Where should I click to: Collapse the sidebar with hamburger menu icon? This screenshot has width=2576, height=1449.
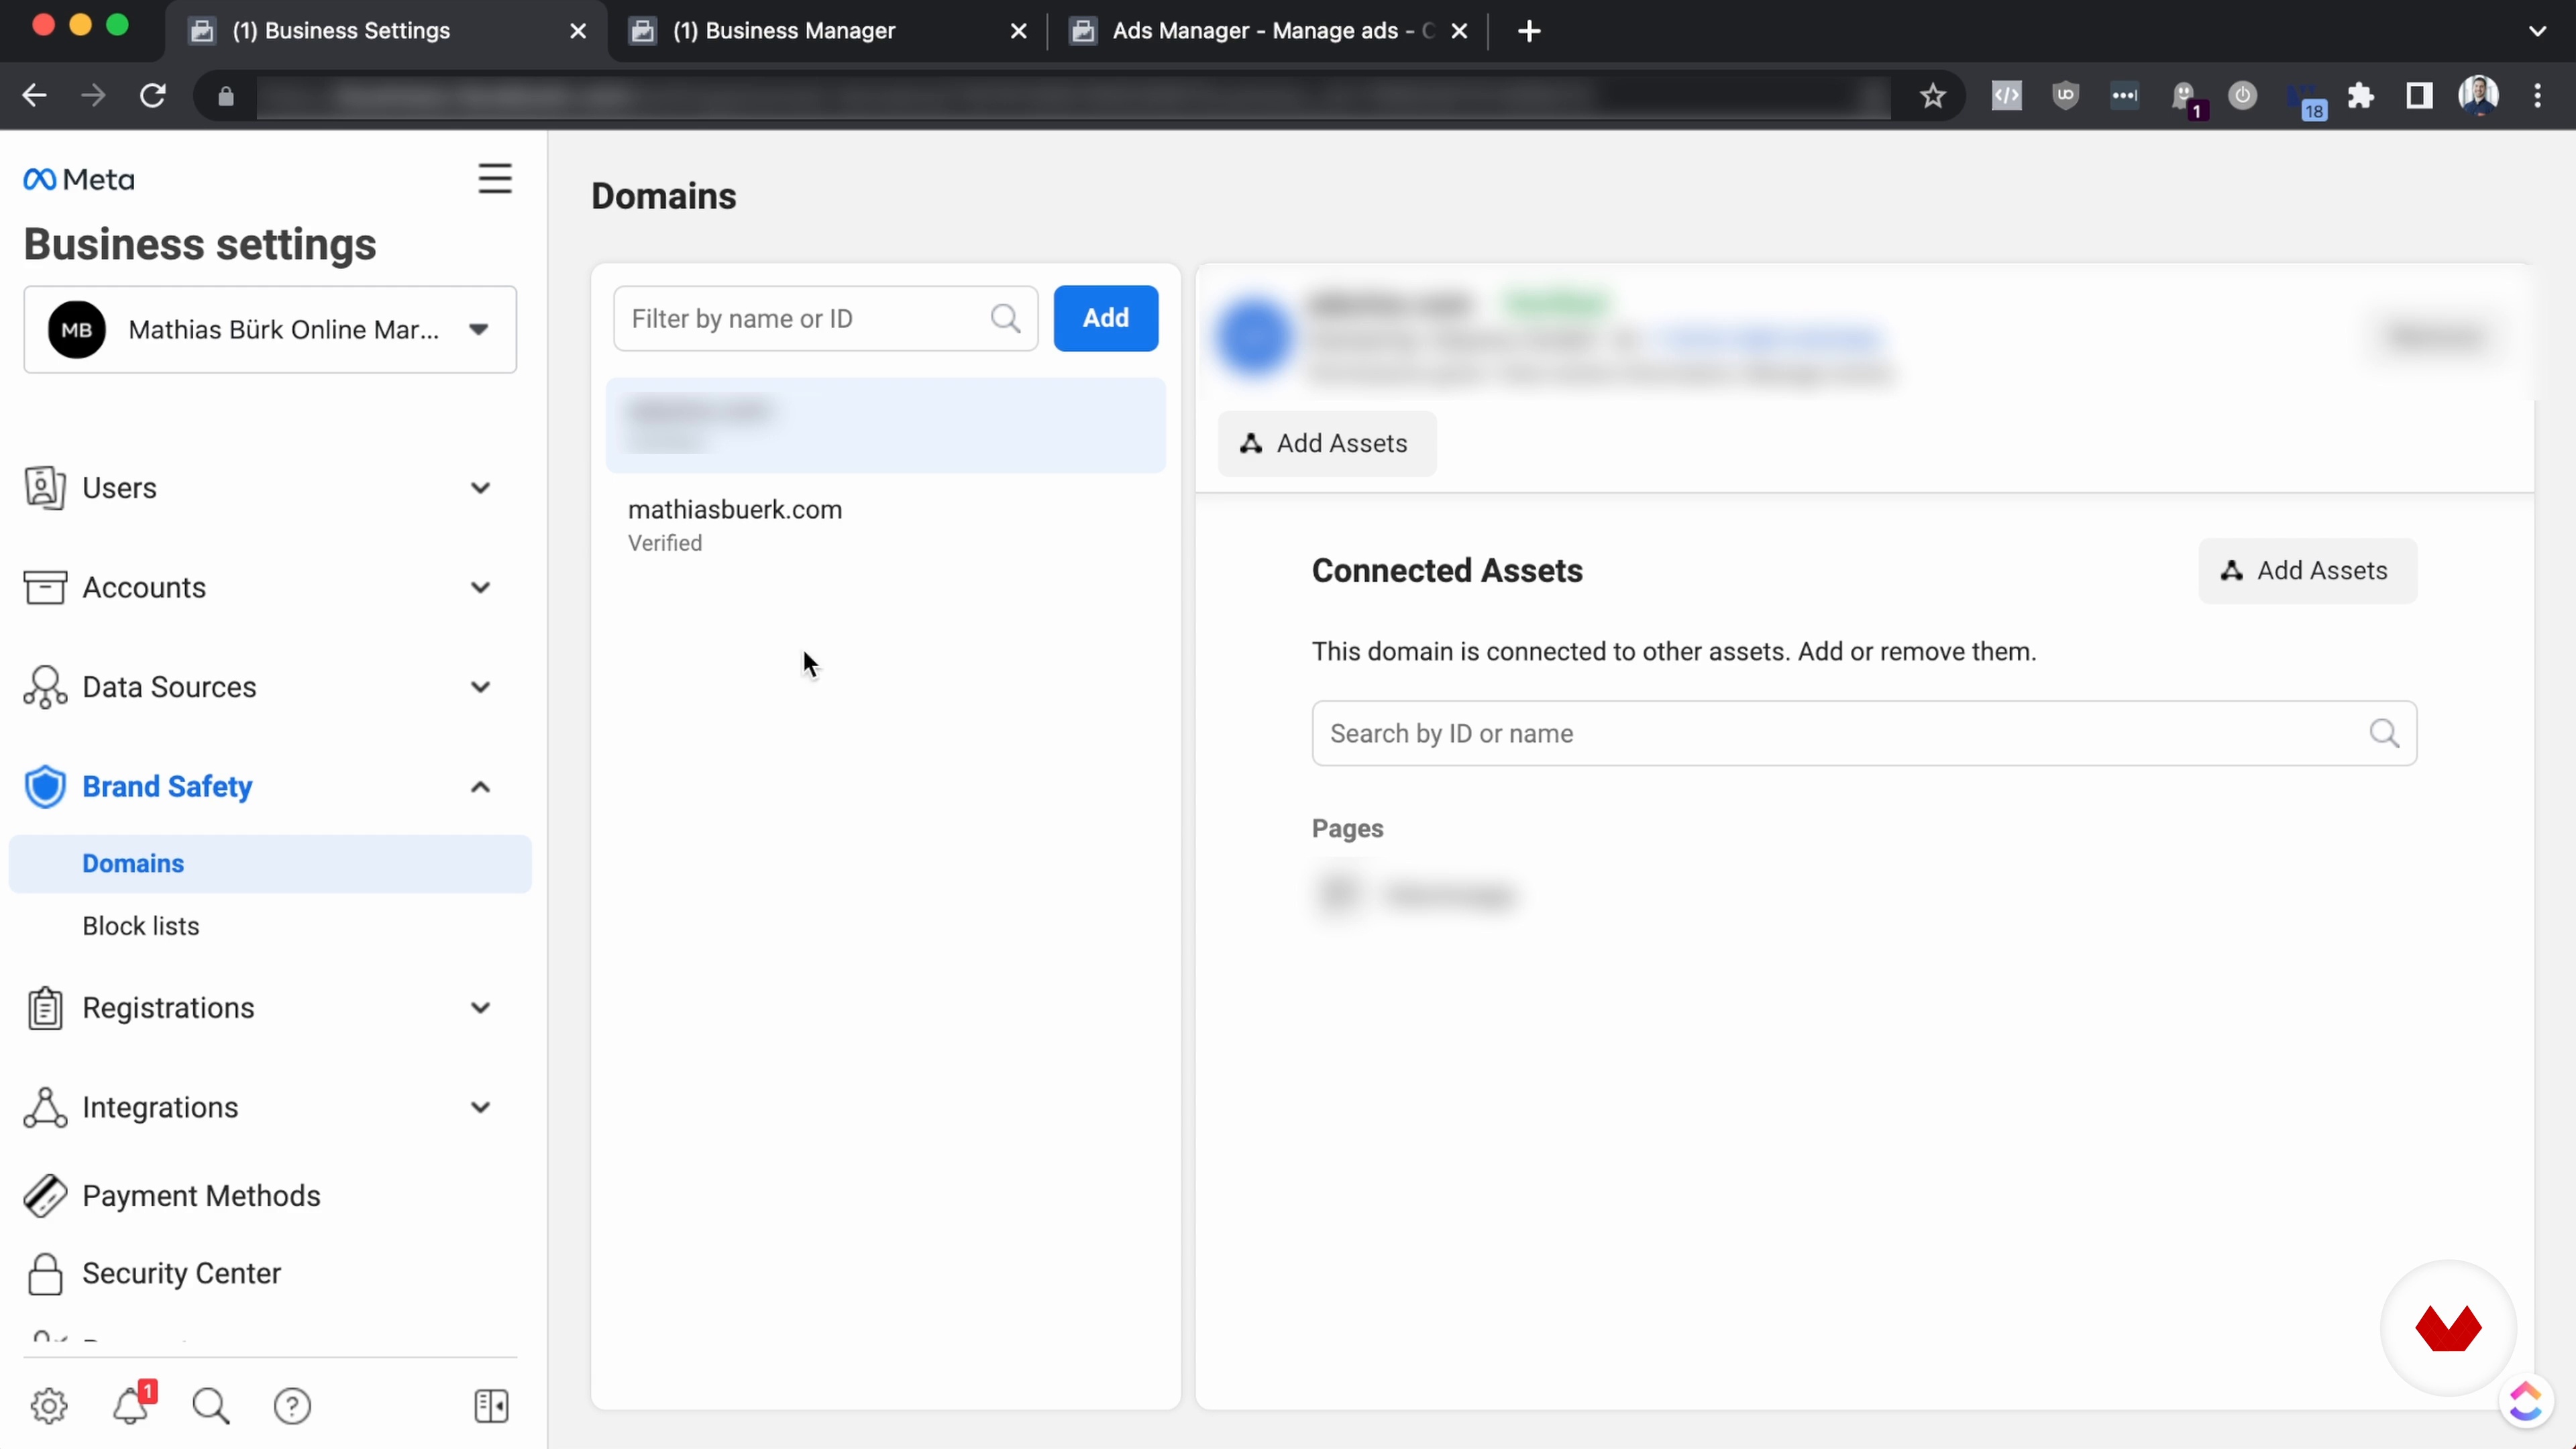pos(494,179)
